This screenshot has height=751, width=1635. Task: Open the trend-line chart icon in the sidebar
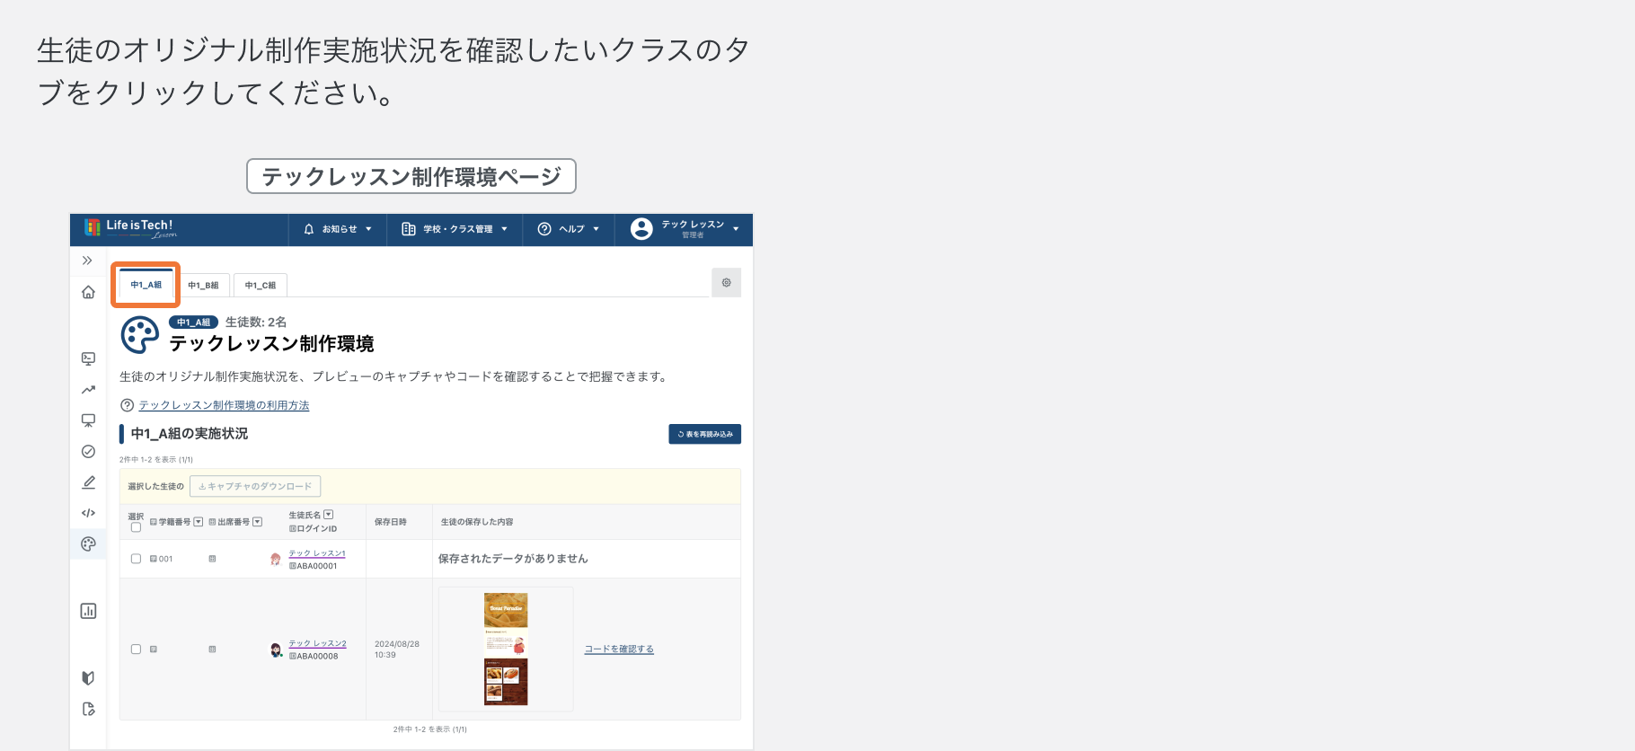88,390
